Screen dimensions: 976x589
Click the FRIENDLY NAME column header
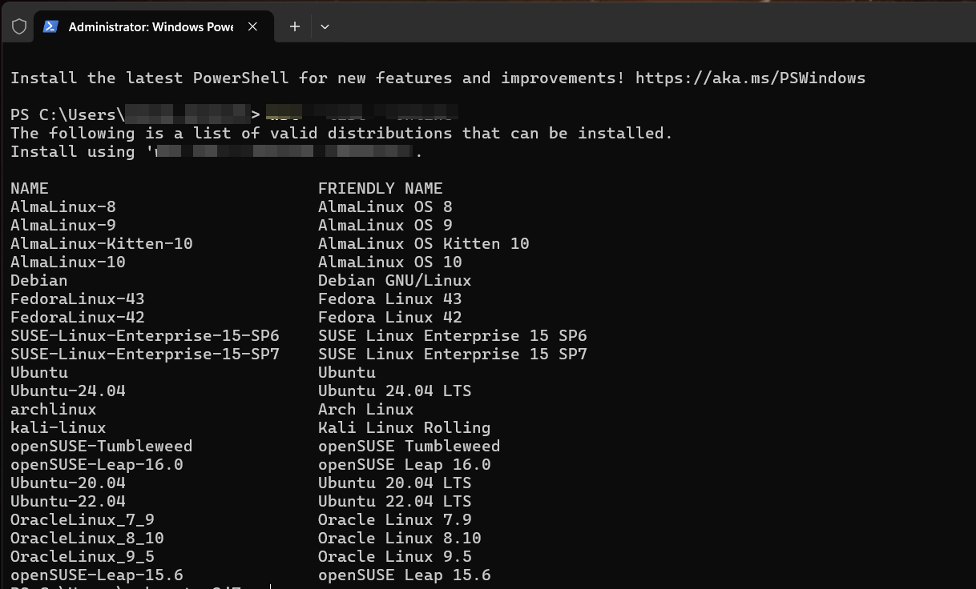[x=380, y=188]
